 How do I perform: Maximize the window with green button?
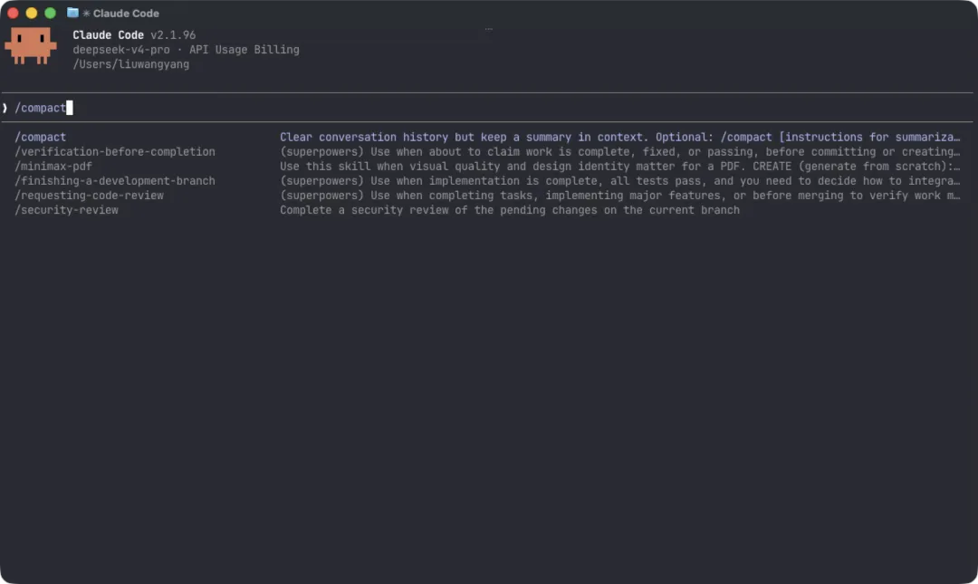point(50,13)
